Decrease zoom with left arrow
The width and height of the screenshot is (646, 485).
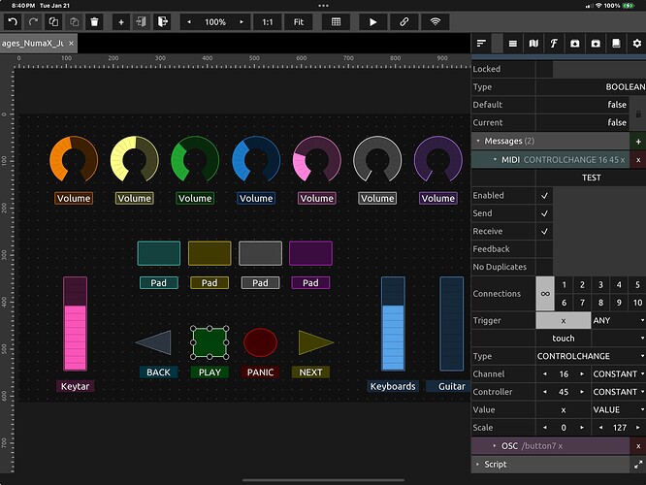click(189, 22)
